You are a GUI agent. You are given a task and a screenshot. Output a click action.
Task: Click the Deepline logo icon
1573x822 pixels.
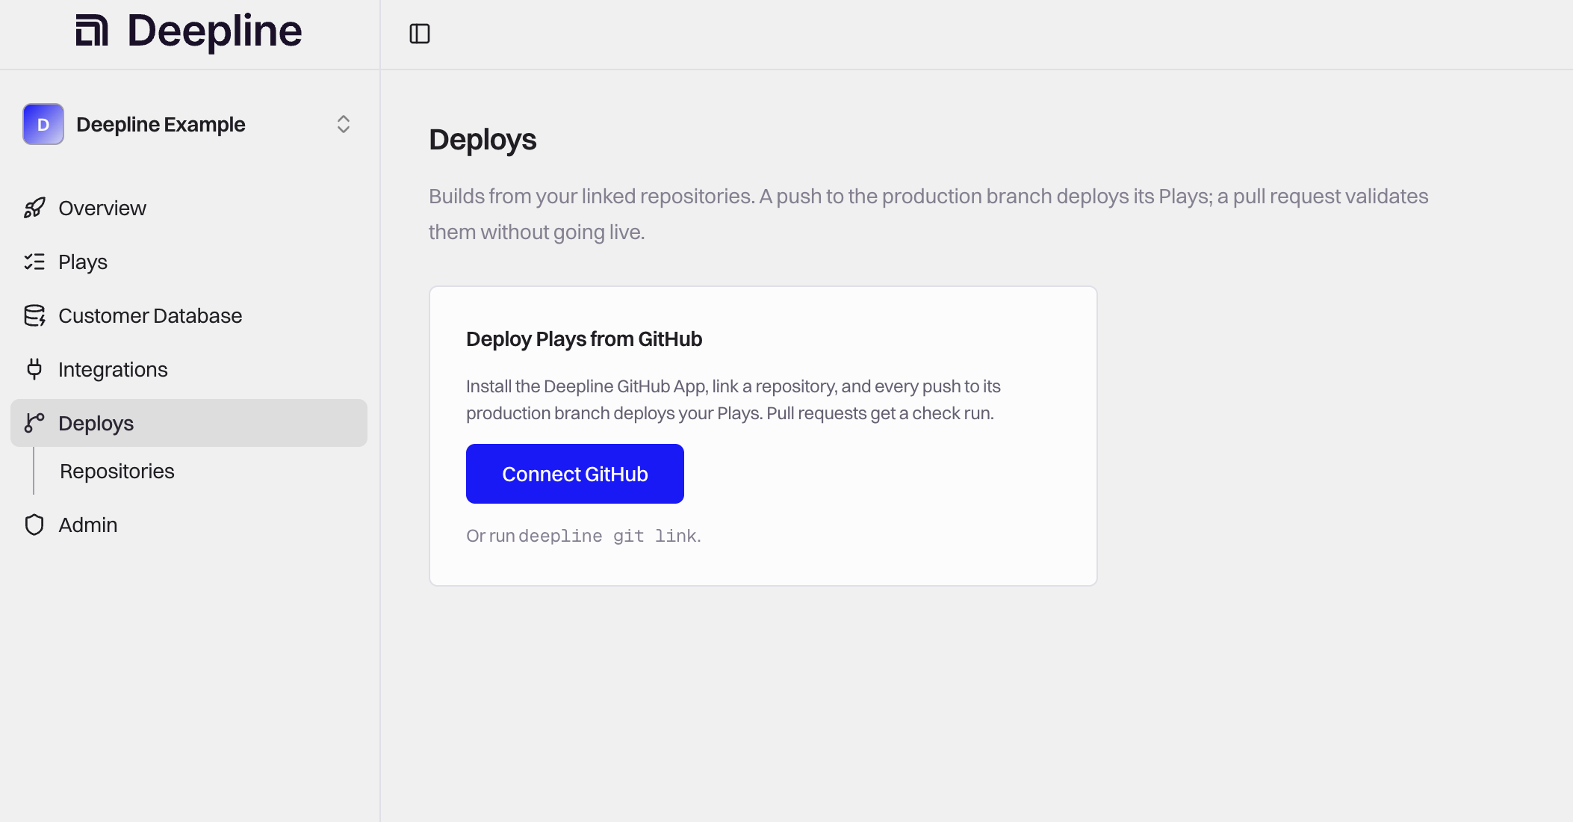coord(92,31)
